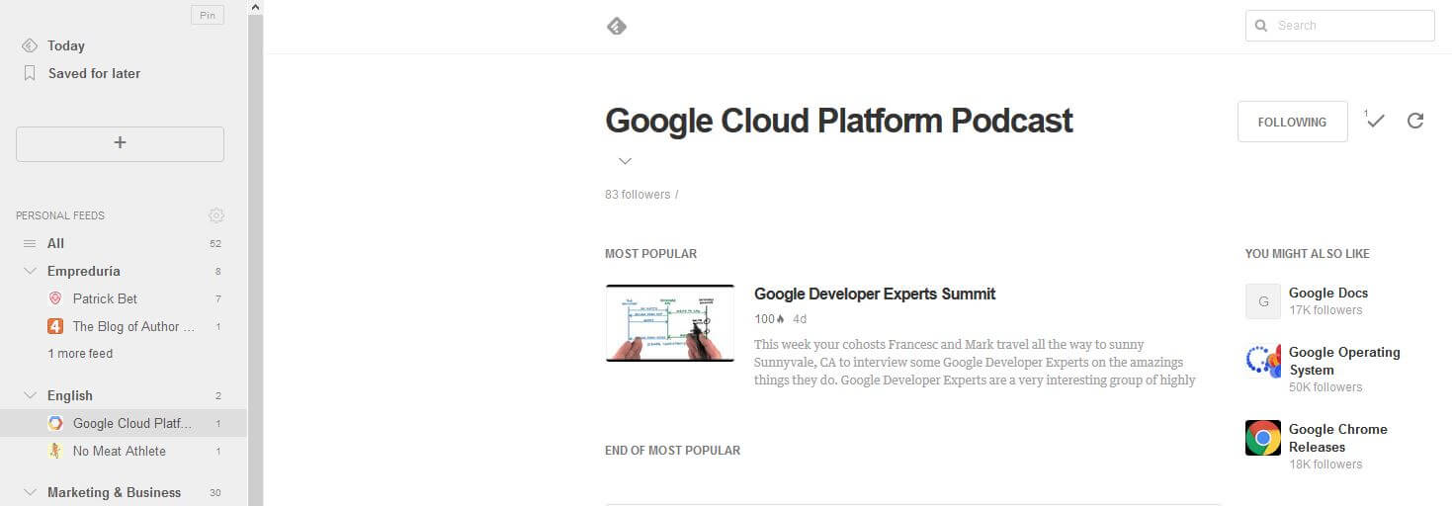Click the article thumbnail image
The width and height of the screenshot is (1452, 506).
[x=670, y=322]
